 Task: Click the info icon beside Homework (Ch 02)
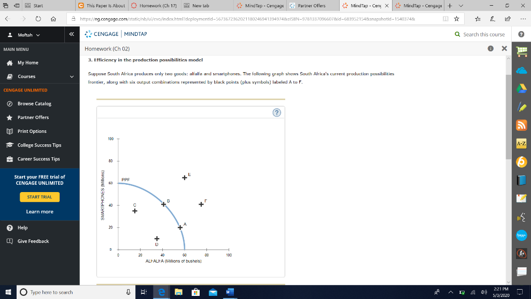[x=491, y=48]
